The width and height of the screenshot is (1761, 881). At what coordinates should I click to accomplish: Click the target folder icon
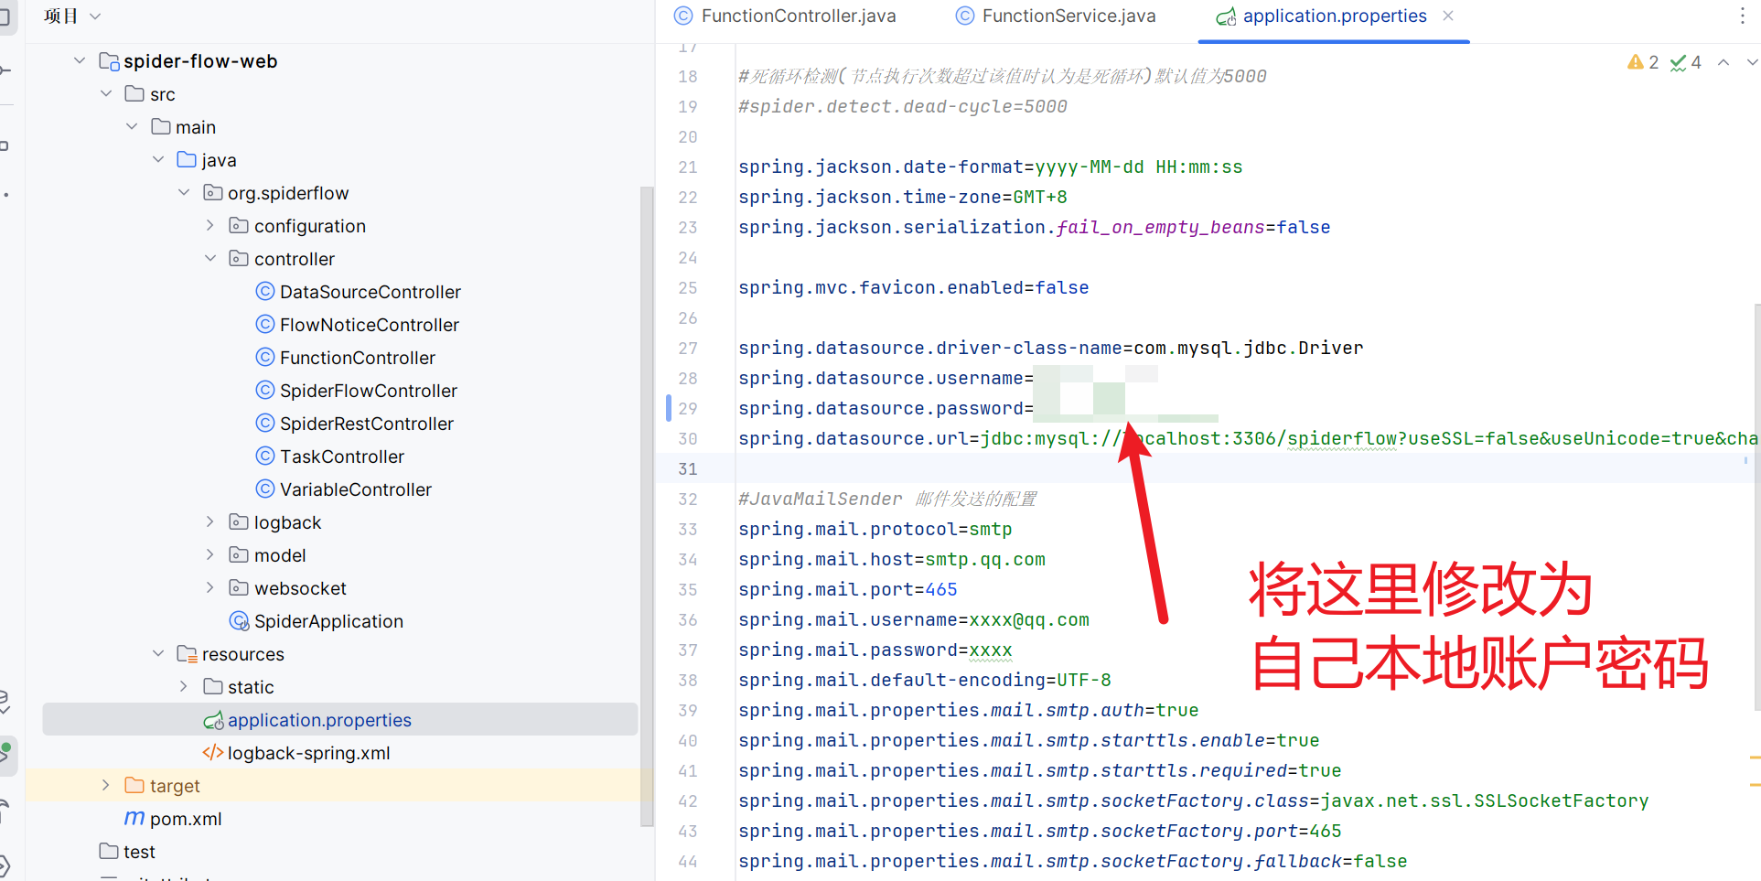134,786
